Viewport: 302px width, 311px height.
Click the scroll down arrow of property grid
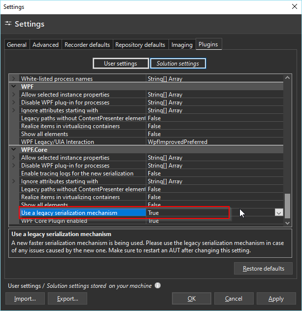click(288, 223)
